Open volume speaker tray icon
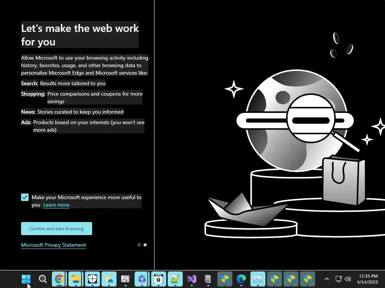The width and height of the screenshot is (385, 288). click(x=348, y=279)
